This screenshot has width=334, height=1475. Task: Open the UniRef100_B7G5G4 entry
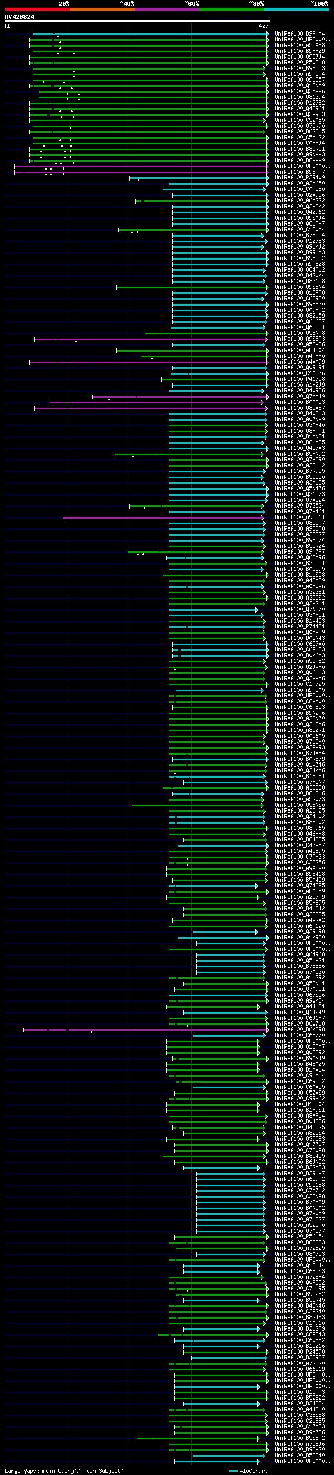coord(300,506)
